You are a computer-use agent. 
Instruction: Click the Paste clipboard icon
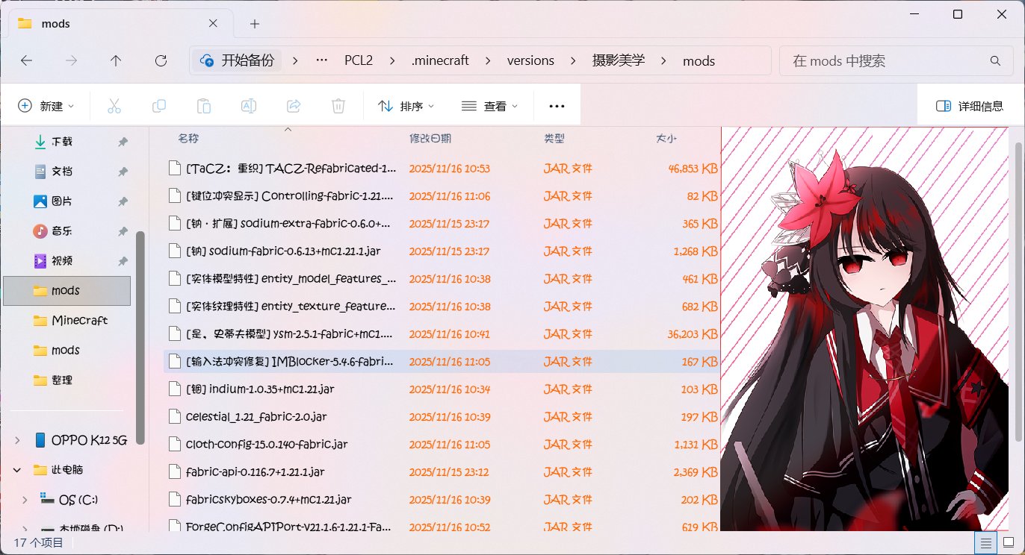(x=204, y=106)
